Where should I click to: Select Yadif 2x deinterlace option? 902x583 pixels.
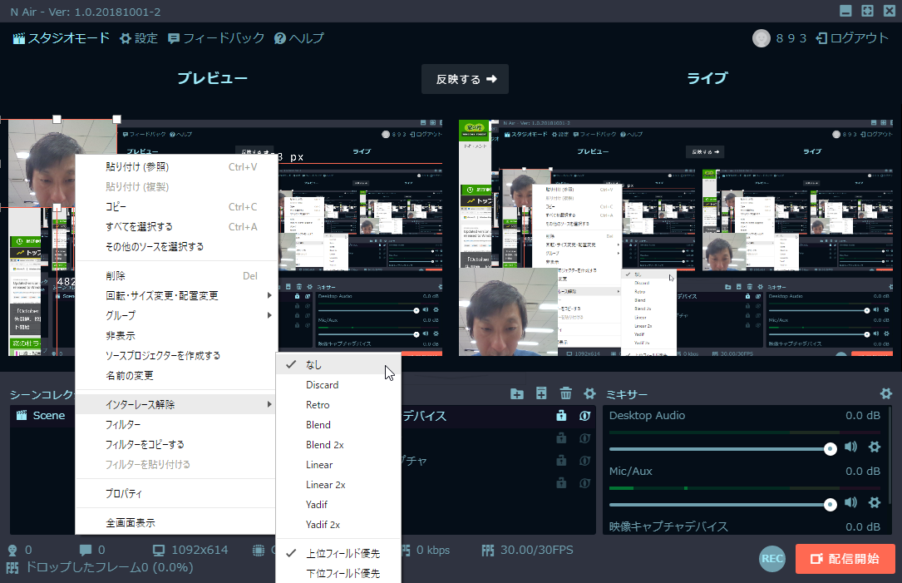click(x=338, y=524)
